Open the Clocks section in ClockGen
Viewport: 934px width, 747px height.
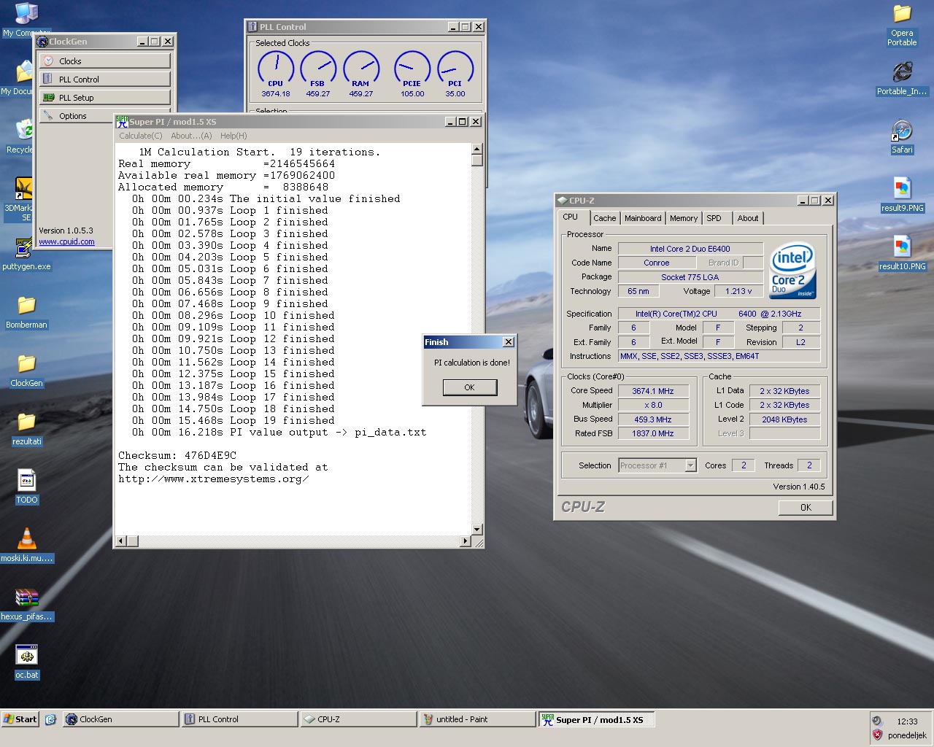105,61
